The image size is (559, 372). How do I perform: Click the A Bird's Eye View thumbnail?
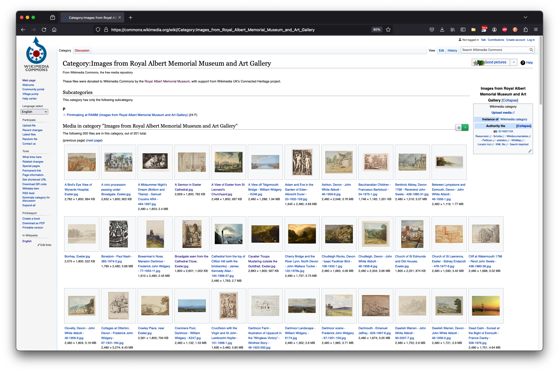click(x=81, y=162)
